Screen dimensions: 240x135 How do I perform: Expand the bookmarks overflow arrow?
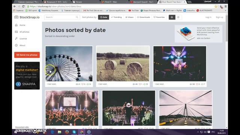click(x=225, y=10)
